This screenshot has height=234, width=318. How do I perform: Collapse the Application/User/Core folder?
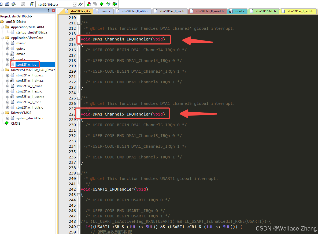coord(2,38)
